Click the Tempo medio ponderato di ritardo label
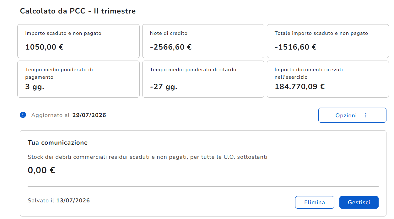 point(193,70)
